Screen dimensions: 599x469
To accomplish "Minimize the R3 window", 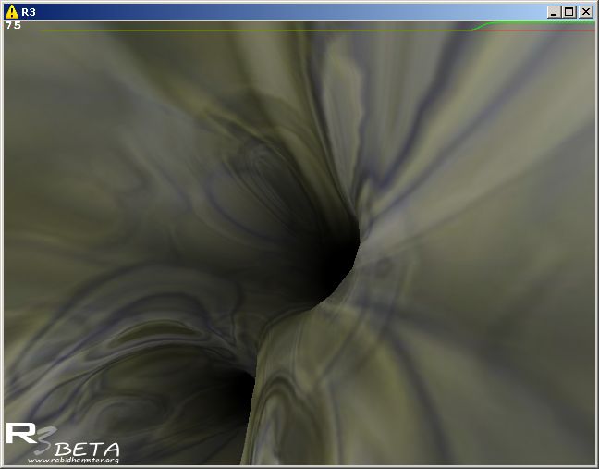I will click(553, 12).
